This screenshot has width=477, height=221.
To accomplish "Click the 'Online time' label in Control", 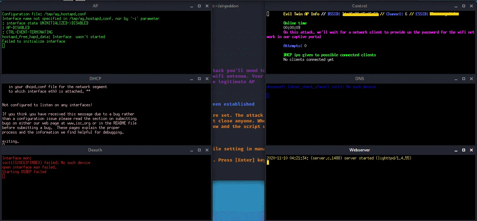I will click(x=295, y=23).
